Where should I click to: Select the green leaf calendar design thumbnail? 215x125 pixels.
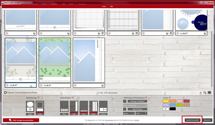pyautogui.click(x=55, y=60)
